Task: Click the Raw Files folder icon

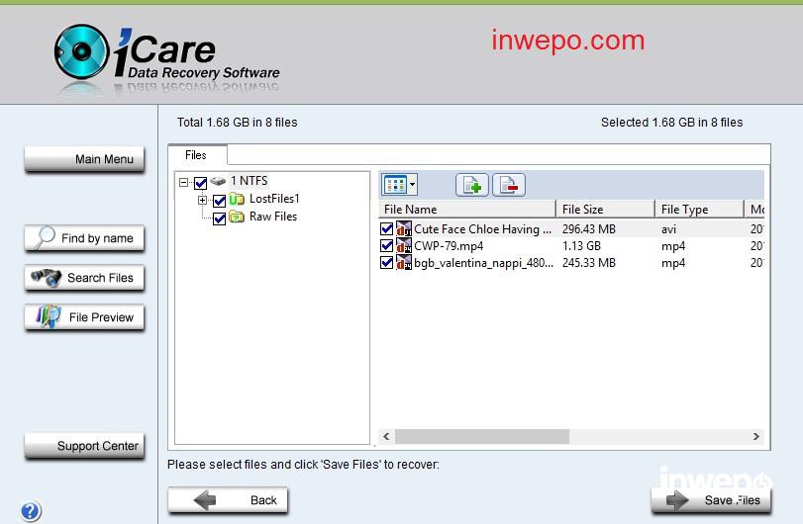Action: [x=236, y=217]
